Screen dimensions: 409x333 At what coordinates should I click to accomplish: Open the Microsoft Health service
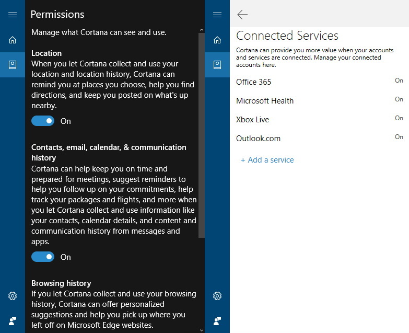tap(320, 101)
